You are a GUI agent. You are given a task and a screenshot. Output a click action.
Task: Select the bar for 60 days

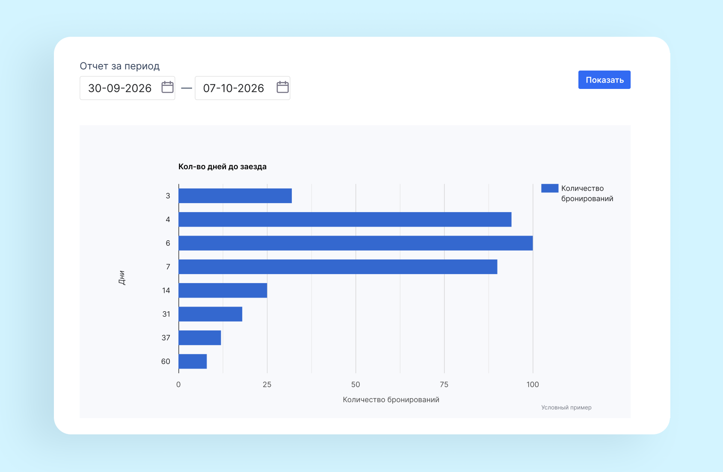coord(193,361)
